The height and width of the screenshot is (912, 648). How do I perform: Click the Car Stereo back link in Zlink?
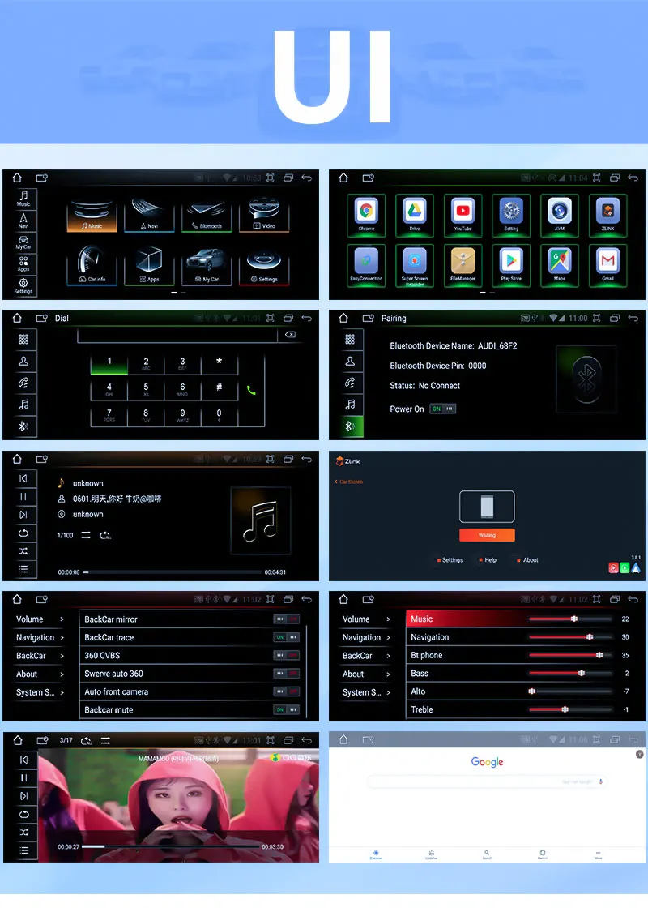coord(348,482)
